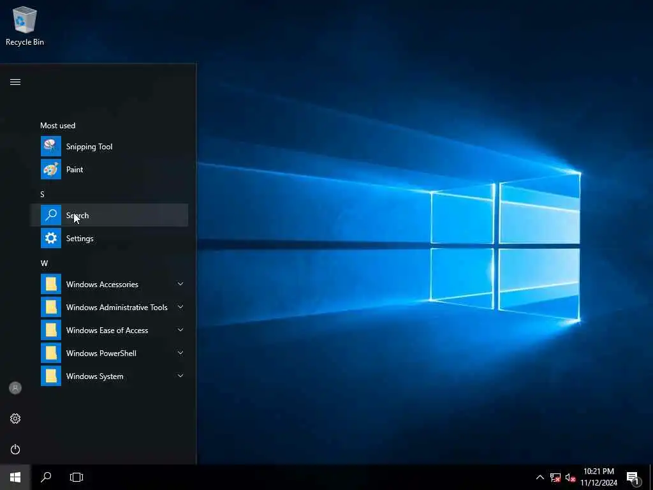Open the user account avatar in Start rail
This screenshot has width=653, height=490.
point(15,388)
